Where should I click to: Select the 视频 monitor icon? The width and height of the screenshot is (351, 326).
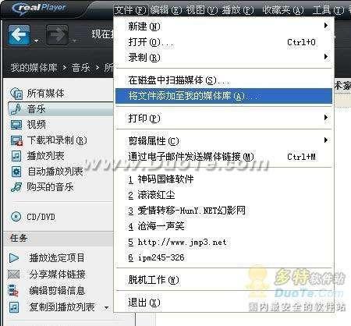point(16,125)
